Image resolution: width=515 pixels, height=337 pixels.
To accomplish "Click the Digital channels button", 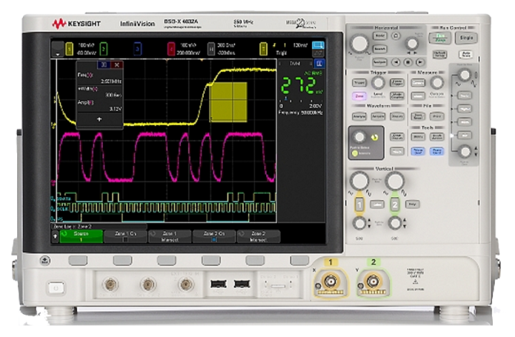I will [465, 109].
